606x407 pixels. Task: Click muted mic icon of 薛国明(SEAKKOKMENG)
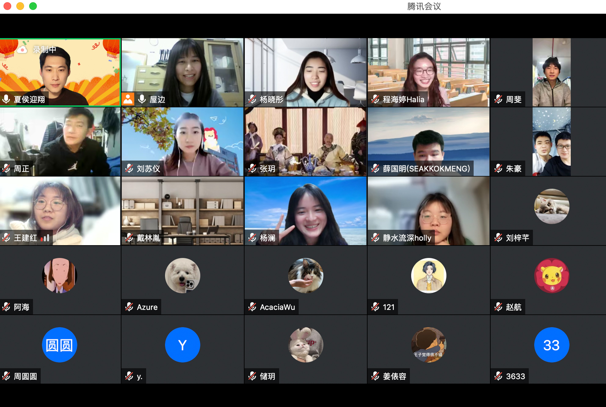point(375,169)
